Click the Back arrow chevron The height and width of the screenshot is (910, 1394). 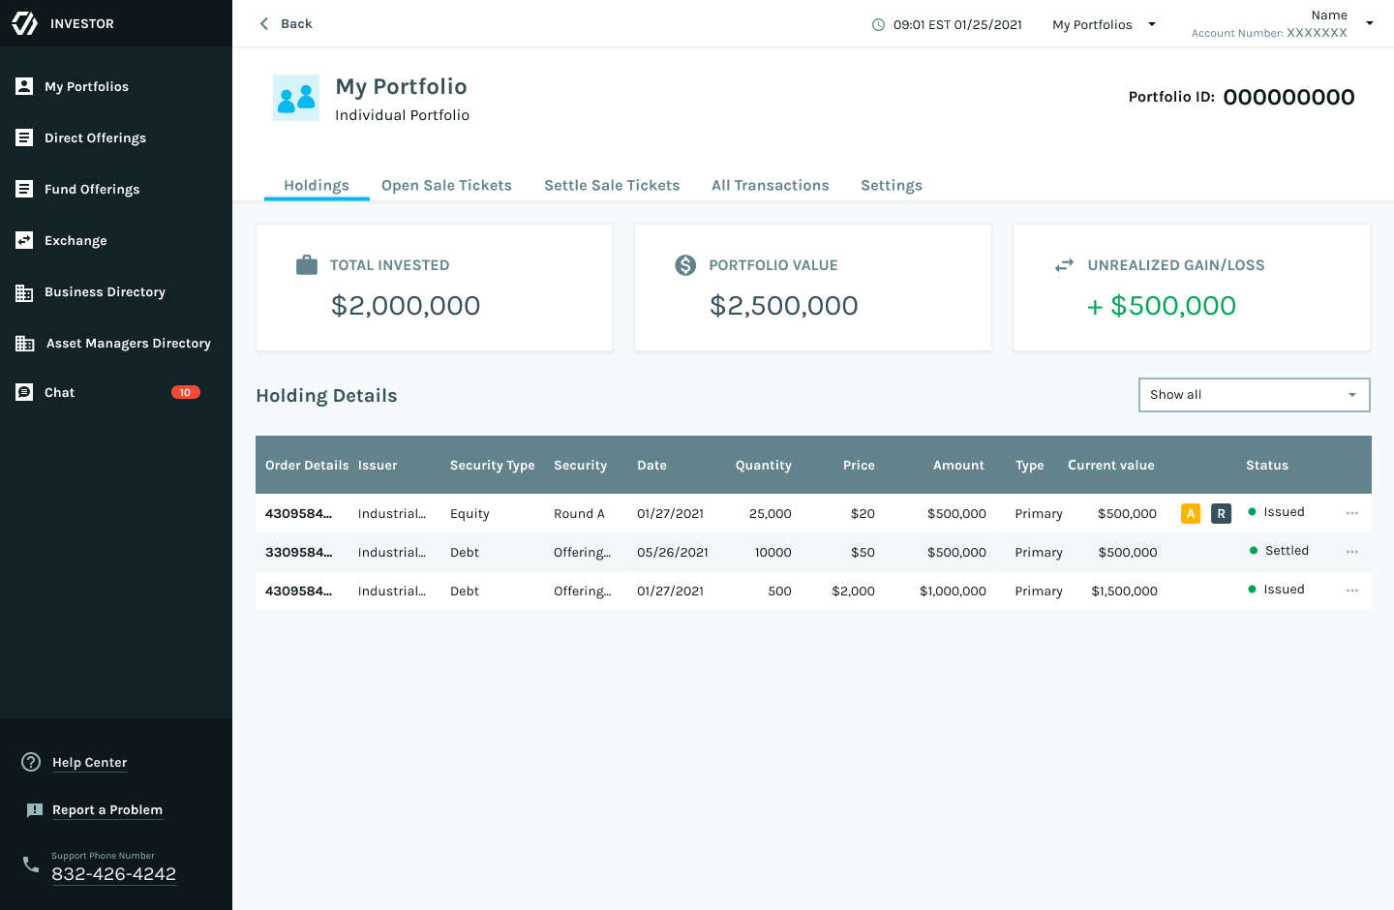click(263, 23)
